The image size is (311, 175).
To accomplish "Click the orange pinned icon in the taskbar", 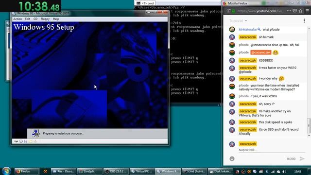I will [45, 171].
